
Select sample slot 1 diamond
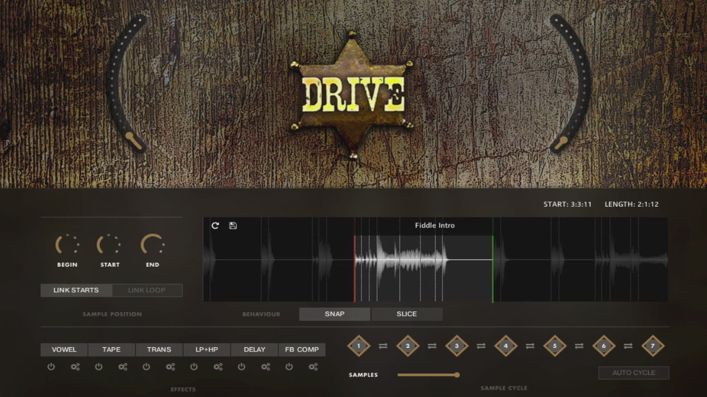[358, 346]
